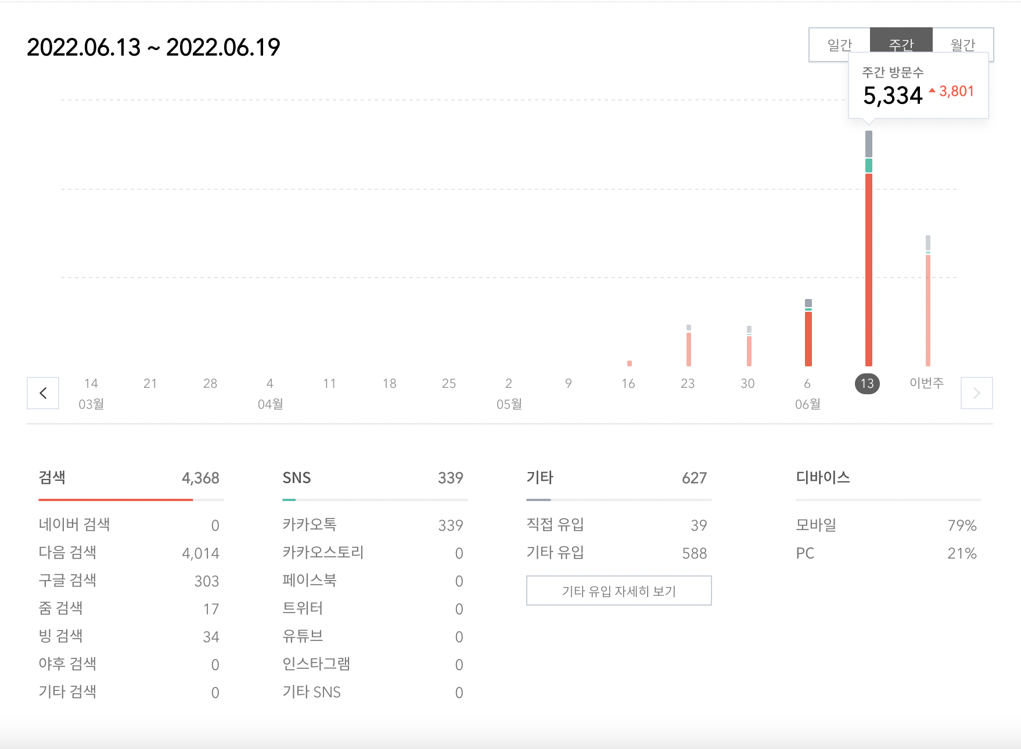Click the 구글 검색 row label

click(x=67, y=580)
